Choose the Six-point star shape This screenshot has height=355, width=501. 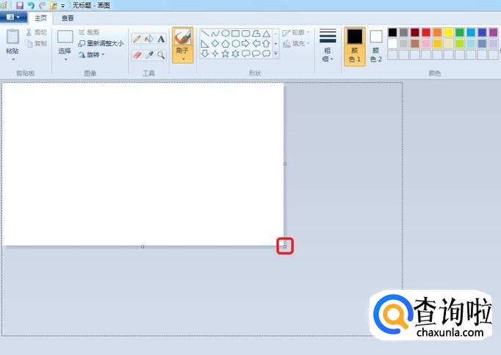(236, 54)
